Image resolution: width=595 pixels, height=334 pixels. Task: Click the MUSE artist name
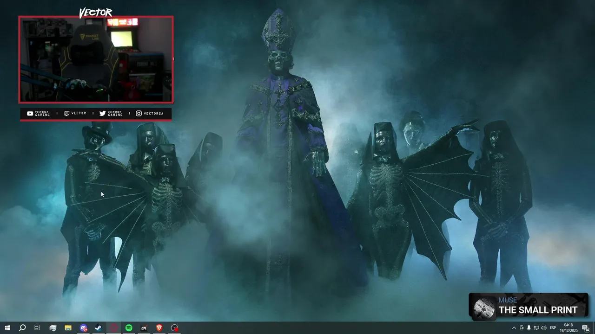[508, 300]
